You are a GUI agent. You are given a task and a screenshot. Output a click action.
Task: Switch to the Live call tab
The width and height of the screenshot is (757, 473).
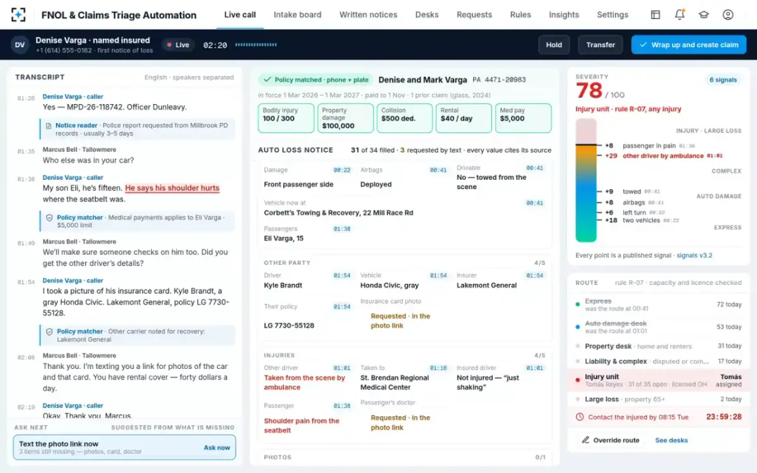tap(240, 15)
